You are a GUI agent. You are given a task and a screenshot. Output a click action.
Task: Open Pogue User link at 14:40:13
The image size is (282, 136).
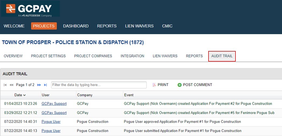pos(51,131)
